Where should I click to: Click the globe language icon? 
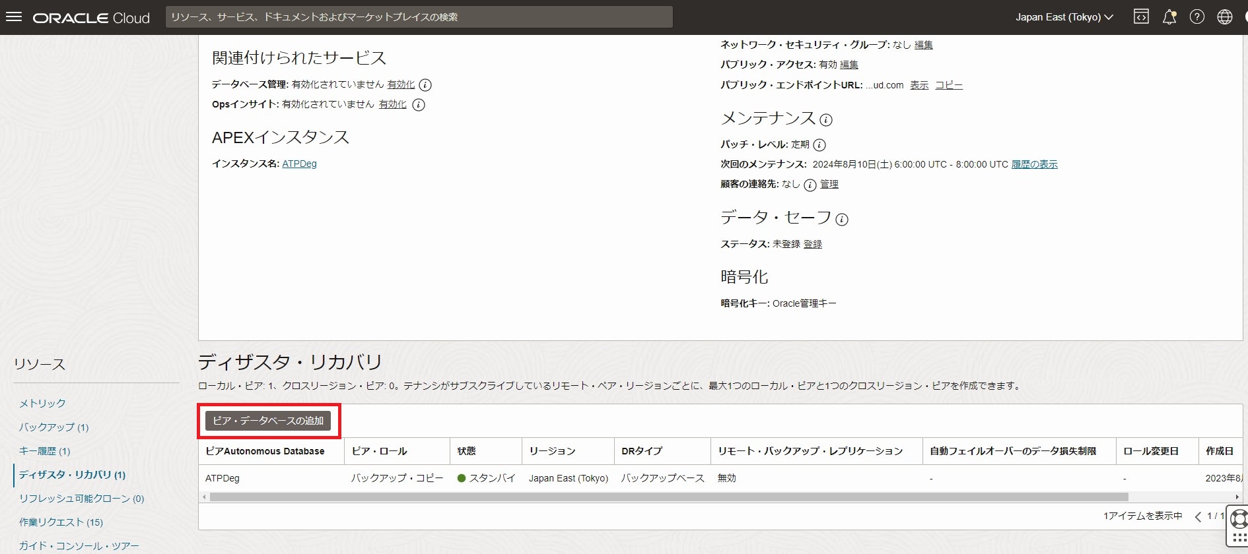point(1225,17)
